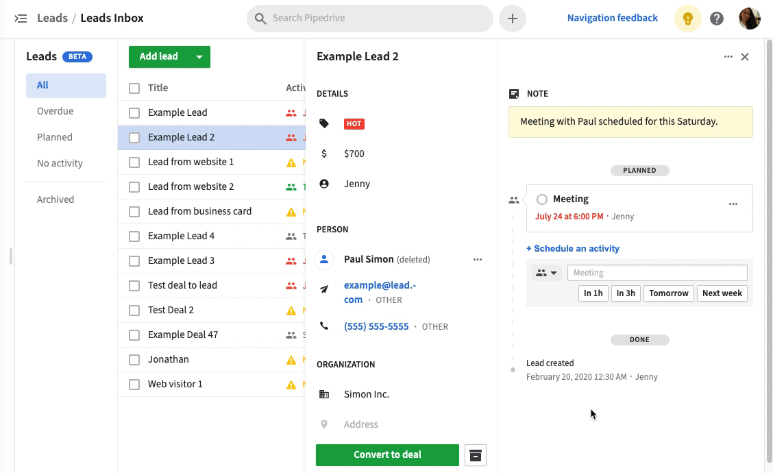
Task: Click the Add lead button
Action: 159,57
